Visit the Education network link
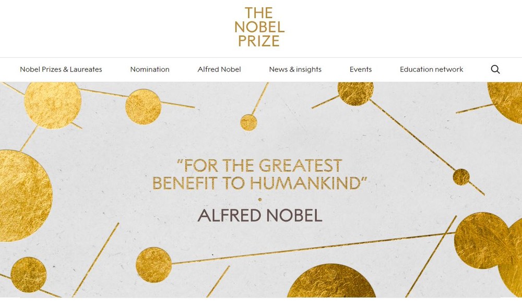This screenshot has width=522, height=307. (x=432, y=69)
